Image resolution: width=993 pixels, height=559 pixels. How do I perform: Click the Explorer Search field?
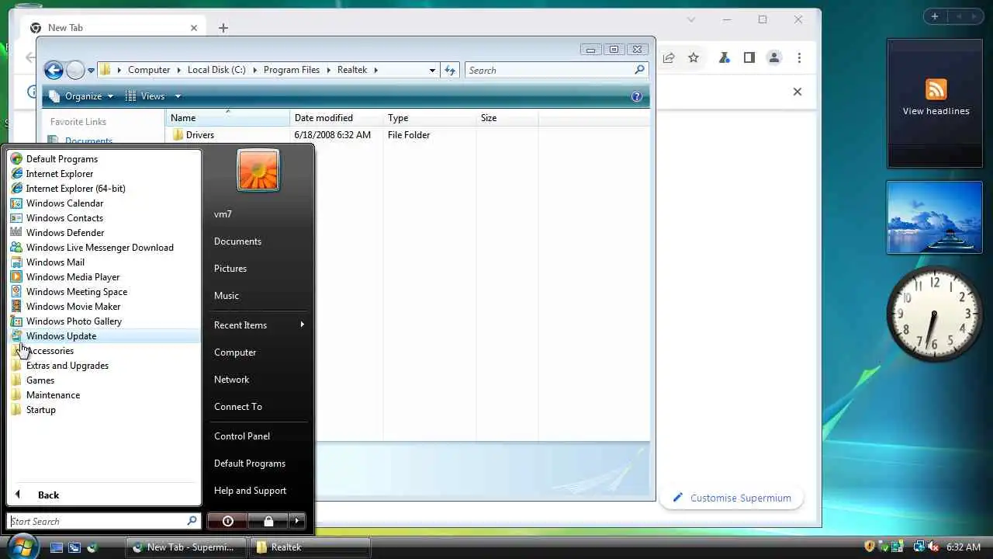tap(551, 70)
